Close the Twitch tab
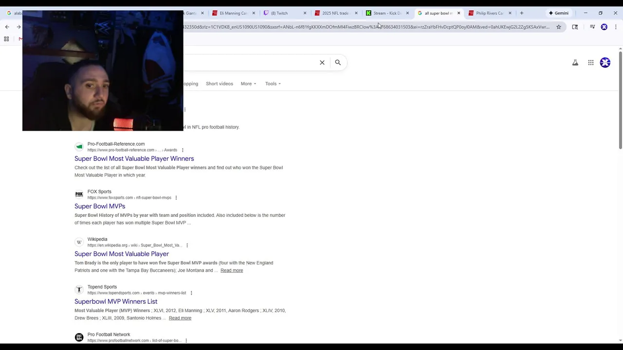This screenshot has width=623, height=350. [x=305, y=13]
